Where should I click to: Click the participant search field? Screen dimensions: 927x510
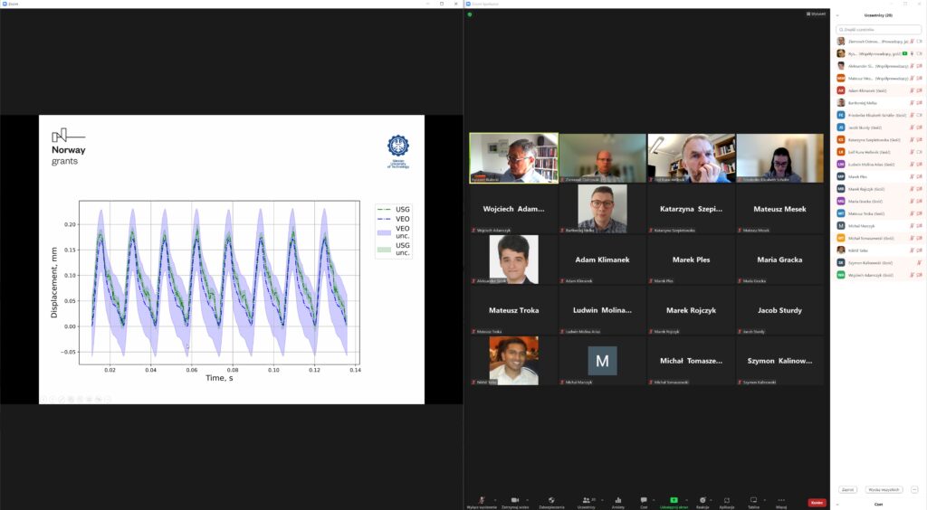click(x=878, y=30)
